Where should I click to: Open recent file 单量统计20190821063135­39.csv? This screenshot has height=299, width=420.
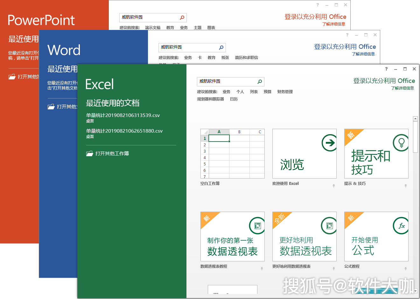pyautogui.click(x=123, y=115)
